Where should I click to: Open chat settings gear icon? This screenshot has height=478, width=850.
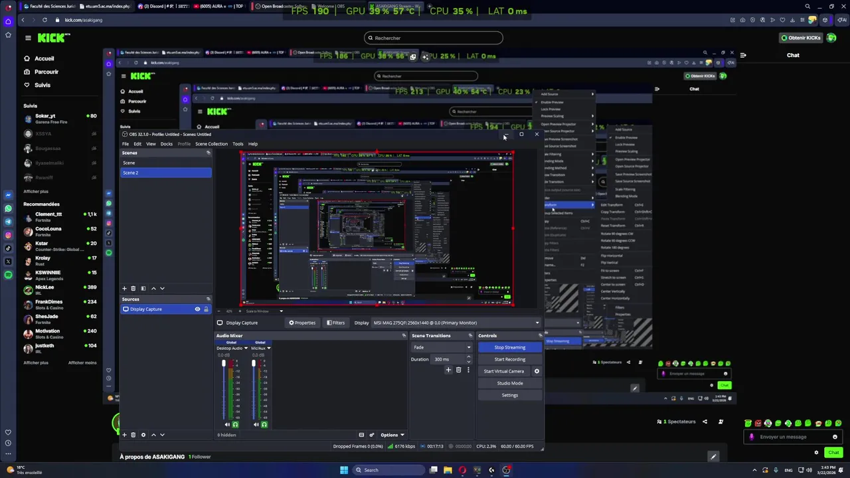pyautogui.click(x=816, y=453)
